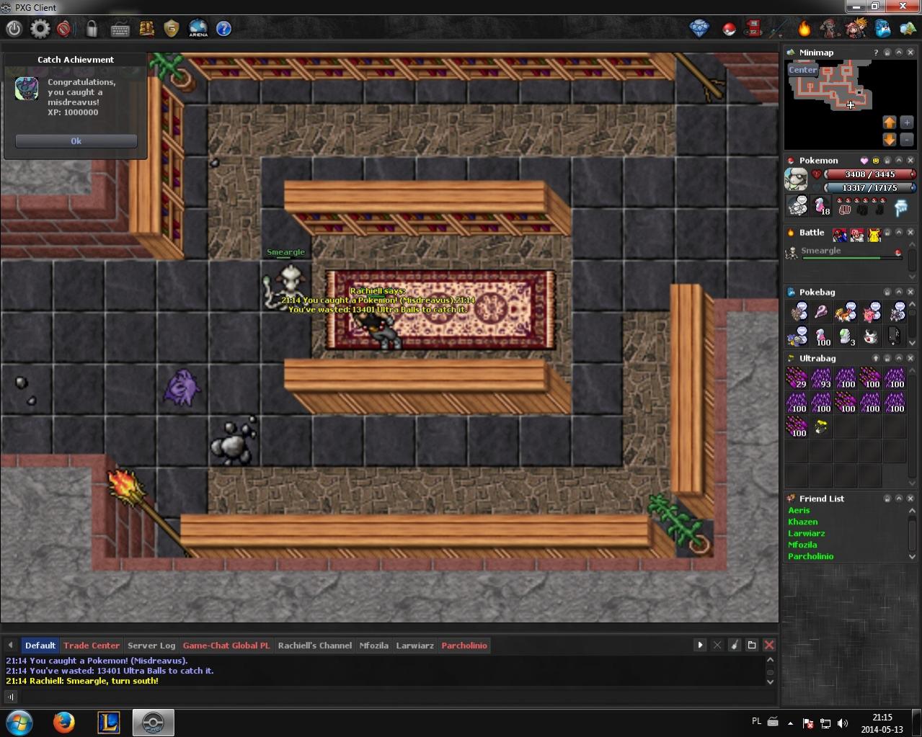The image size is (922, 737).
Task: Click the Arena globe icon in toolbar
Action: point(198,29)
